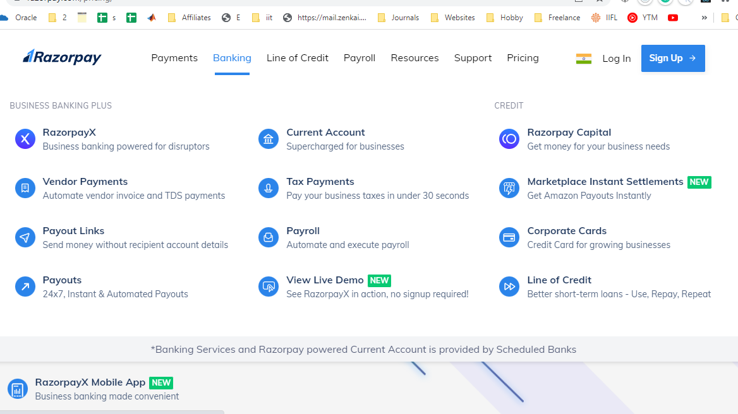Open the Line of Credit nav item
Image resolution: width=738 pixels, height=414 pixels.
click(298, 58)
